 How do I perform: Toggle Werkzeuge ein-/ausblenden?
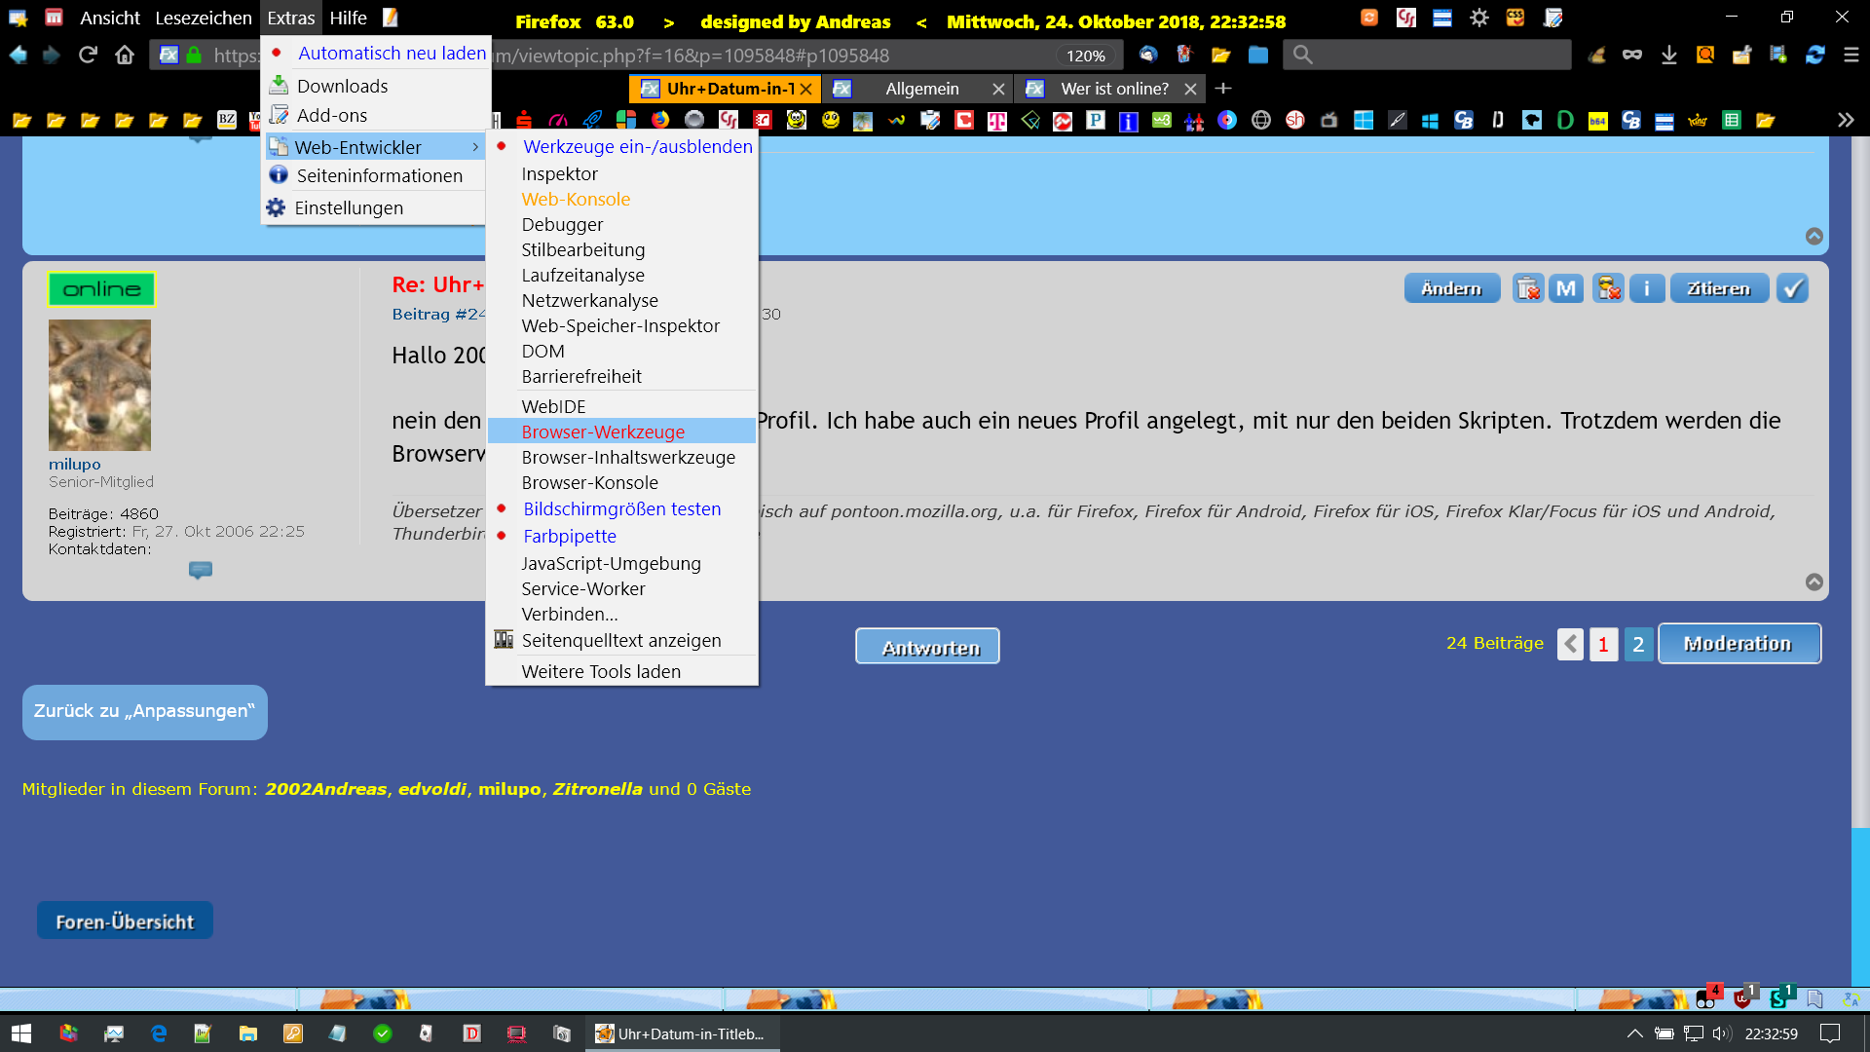point(637,147)
